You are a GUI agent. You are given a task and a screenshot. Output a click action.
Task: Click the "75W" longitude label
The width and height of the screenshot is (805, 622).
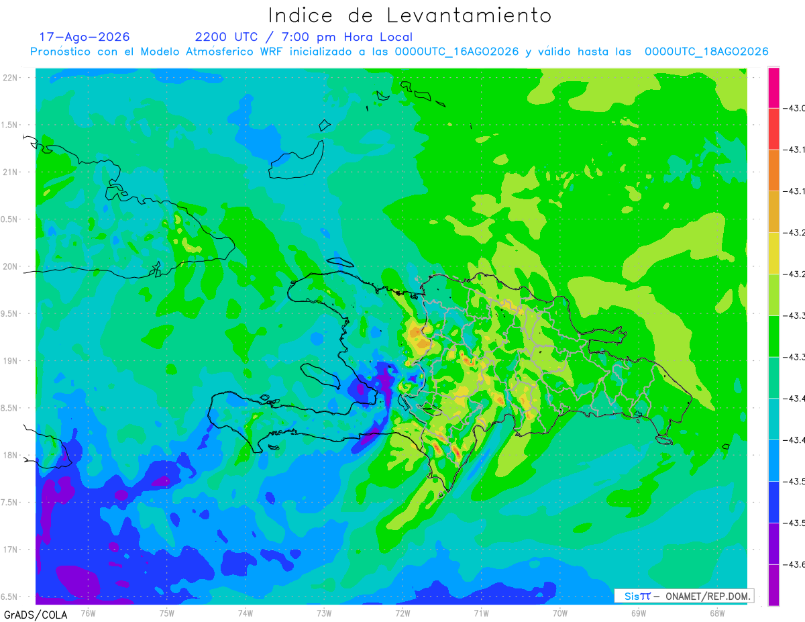(x=167, y=613)
